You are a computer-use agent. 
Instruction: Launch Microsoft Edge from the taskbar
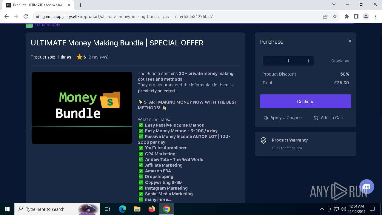pyautogui.click(x=123, y=209)
